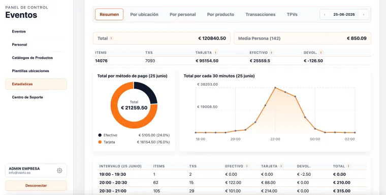Click the info icon beside TOTAL in interval table
Image resolution: width=386 pixels, height=195 pixels.
pos(348,166)
